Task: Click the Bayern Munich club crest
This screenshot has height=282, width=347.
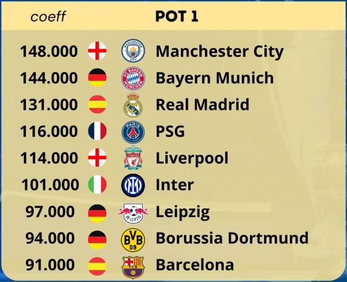Action: click(x=133, y=78)
